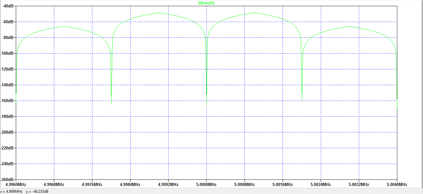
Task: Click the -260dB vertical axis label
Action: (x=7, y=179)
